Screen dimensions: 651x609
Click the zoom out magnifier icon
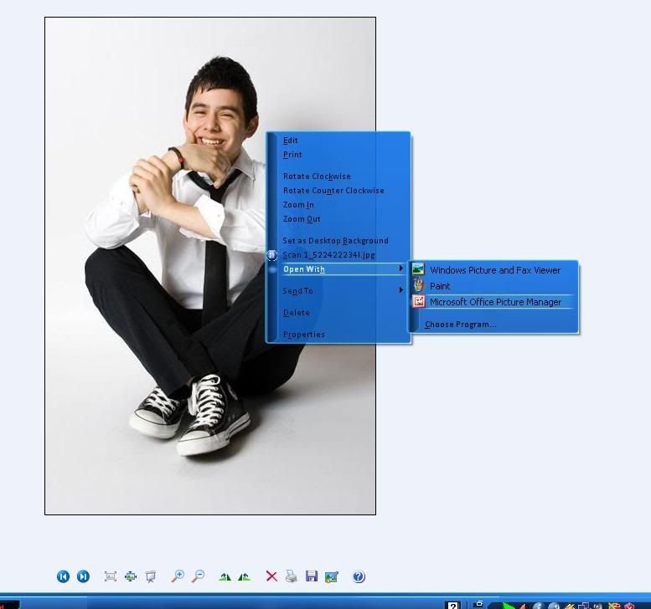(x=199, y=576)
